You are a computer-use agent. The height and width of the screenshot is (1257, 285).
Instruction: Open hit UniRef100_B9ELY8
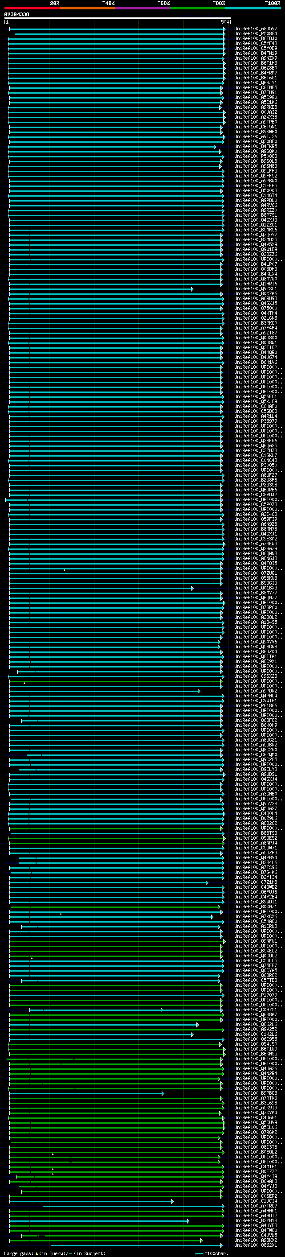(x=256, y=770)
